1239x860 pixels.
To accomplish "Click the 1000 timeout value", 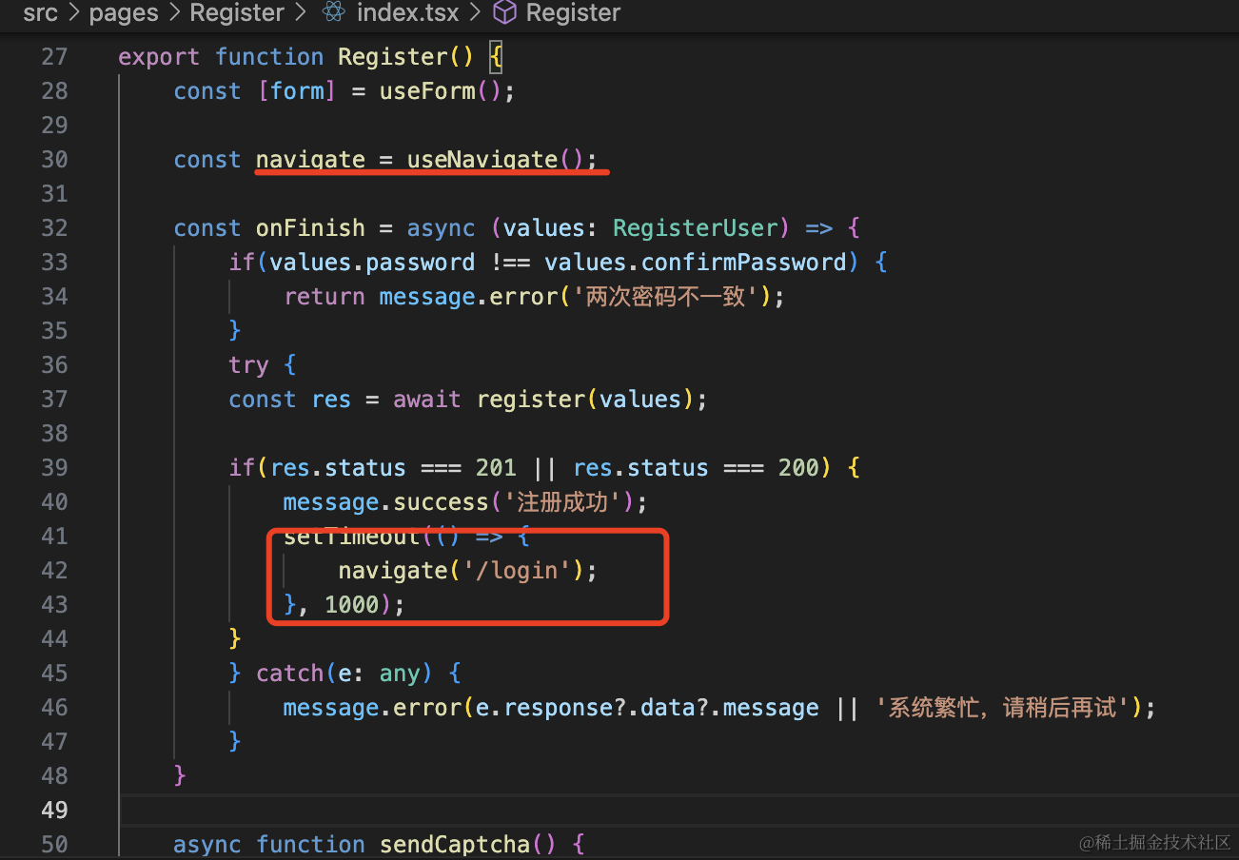I will [x=352, y=605].
